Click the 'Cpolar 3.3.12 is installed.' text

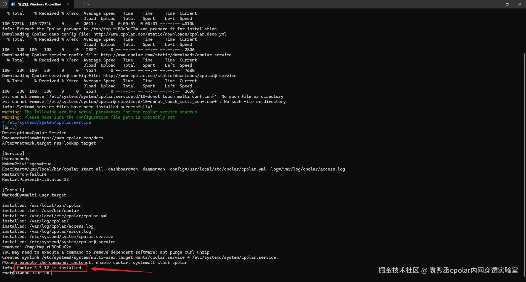50,268
